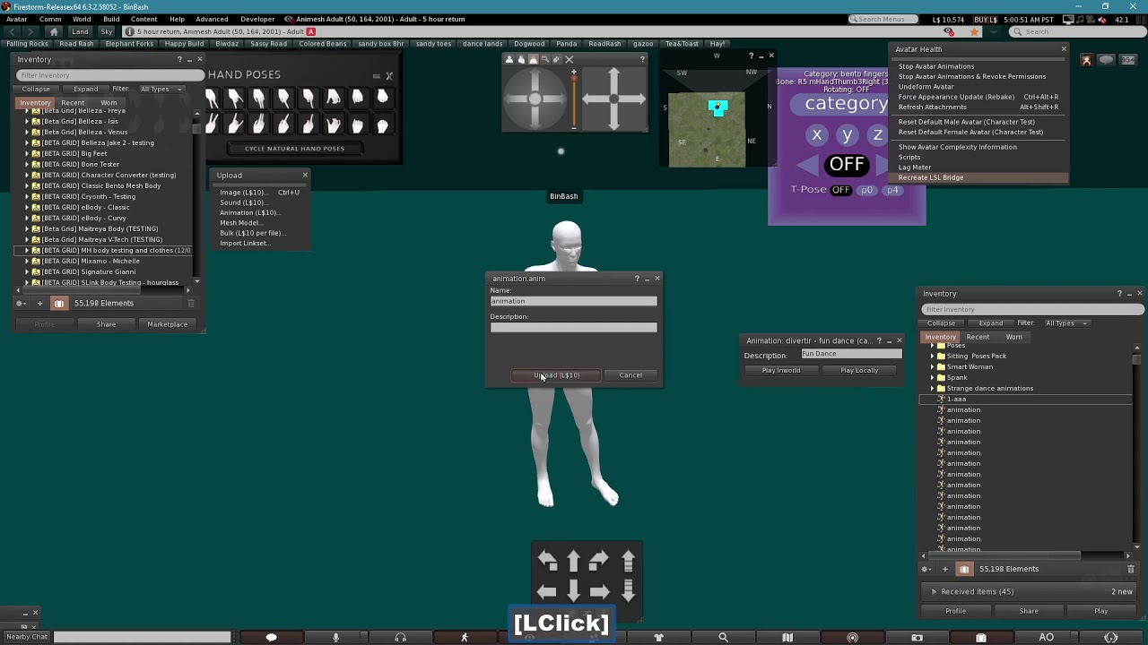
Task: Open the Nearby Chat speech bubble toolbar button
Action: click(271, 637)
